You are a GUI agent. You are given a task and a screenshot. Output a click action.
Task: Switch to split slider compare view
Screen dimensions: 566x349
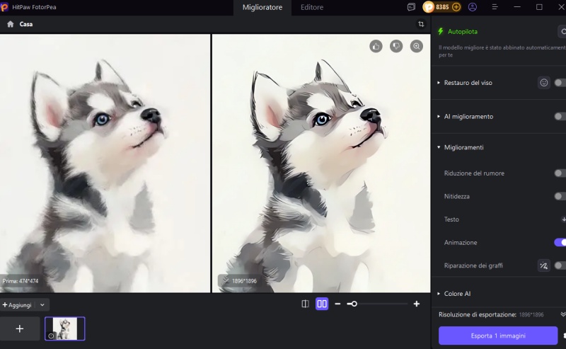pyautogui.click(x=306, y=304)
